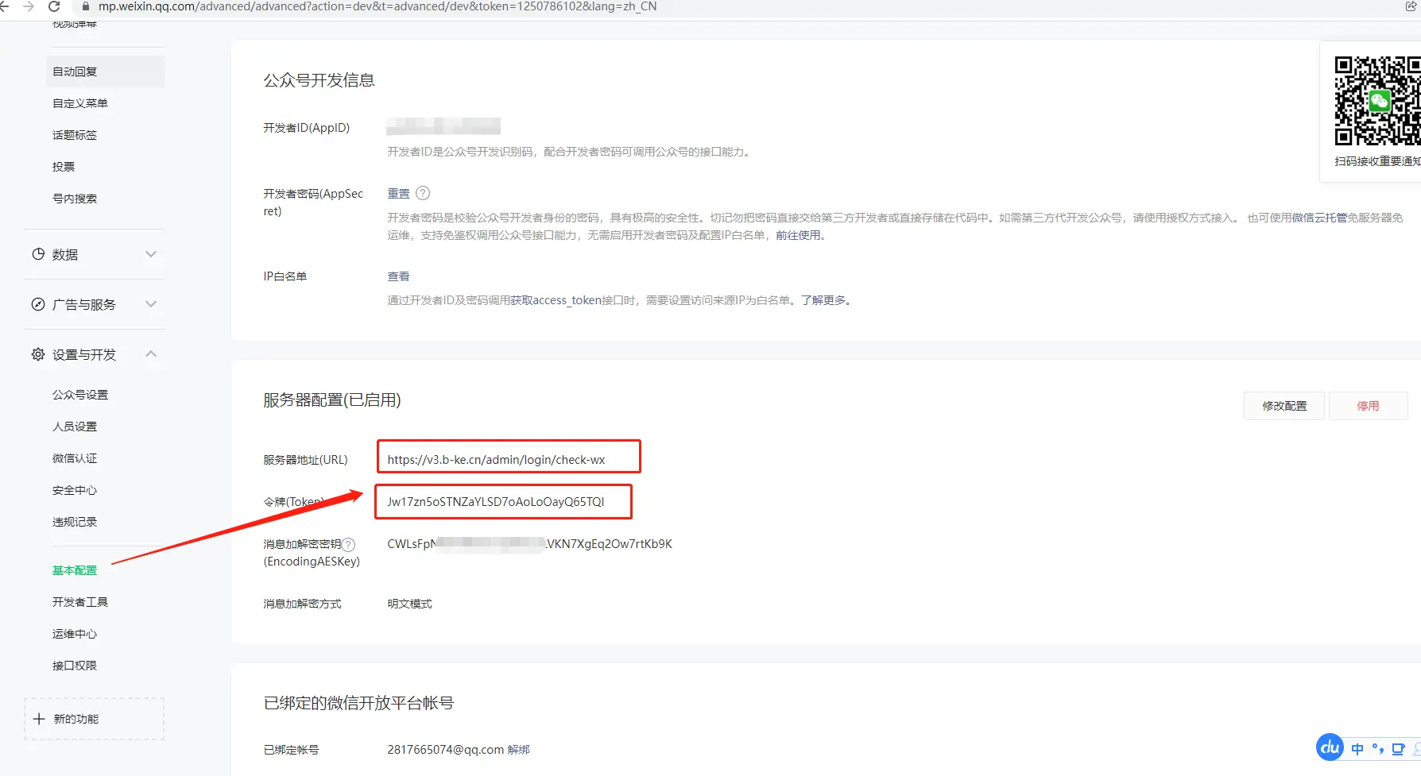The height and width of the screenshot is (776, 1421).
Task: Click the 服务器配置(已启用) heading
Action: pyautogui.click(x=332, y=400)
